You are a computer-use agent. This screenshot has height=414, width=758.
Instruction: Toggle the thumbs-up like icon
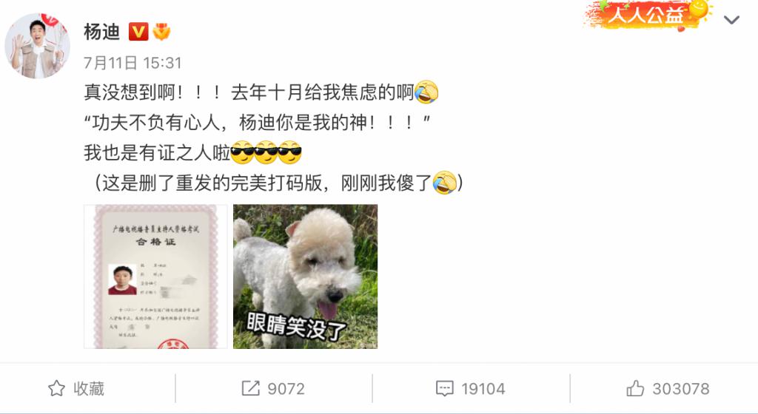(635, 388)
